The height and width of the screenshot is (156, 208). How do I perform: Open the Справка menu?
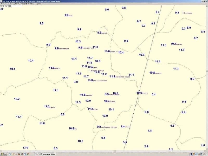click(x=38, y=4)
